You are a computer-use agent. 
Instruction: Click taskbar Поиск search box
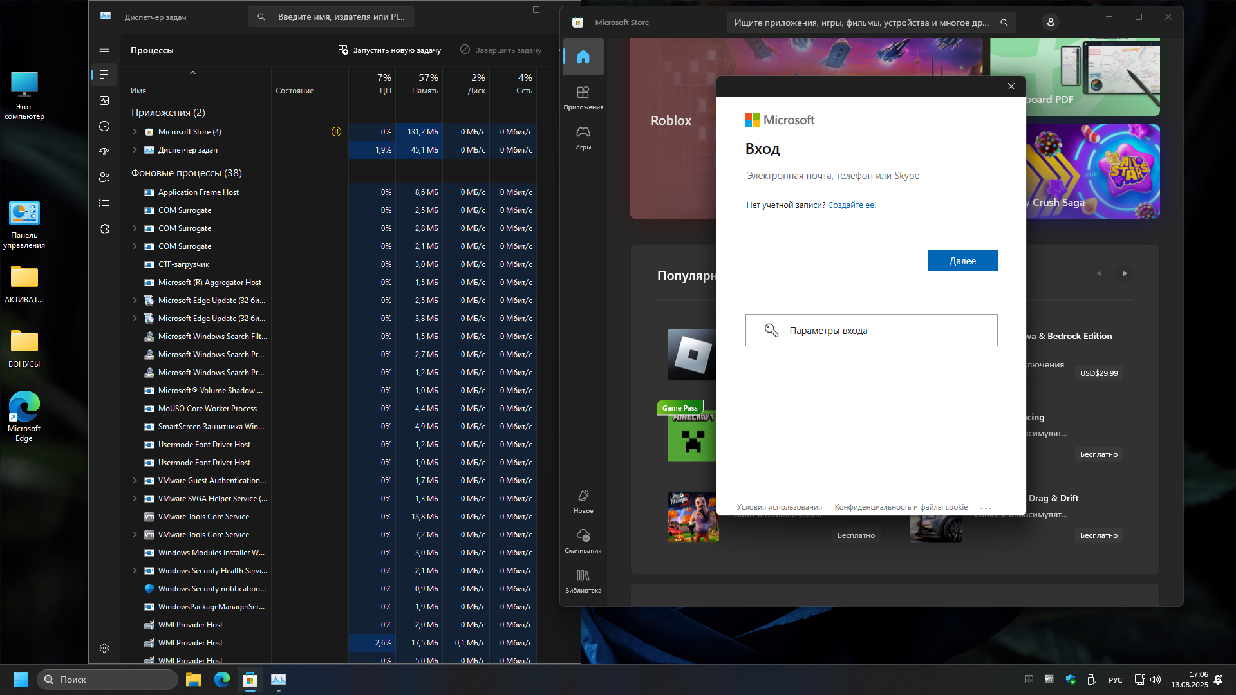pos(108,680)
